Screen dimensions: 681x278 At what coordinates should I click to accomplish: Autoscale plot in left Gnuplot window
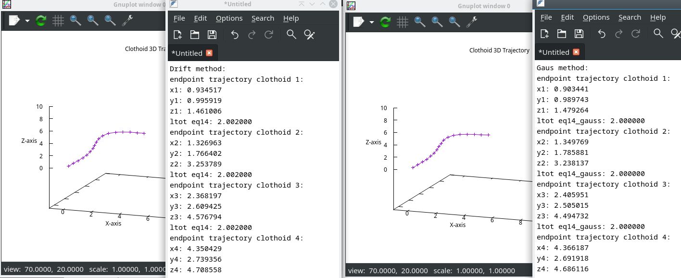110,21
